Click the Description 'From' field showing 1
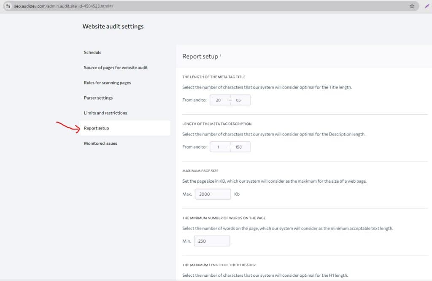432x281 pixels. coord(219,147)
